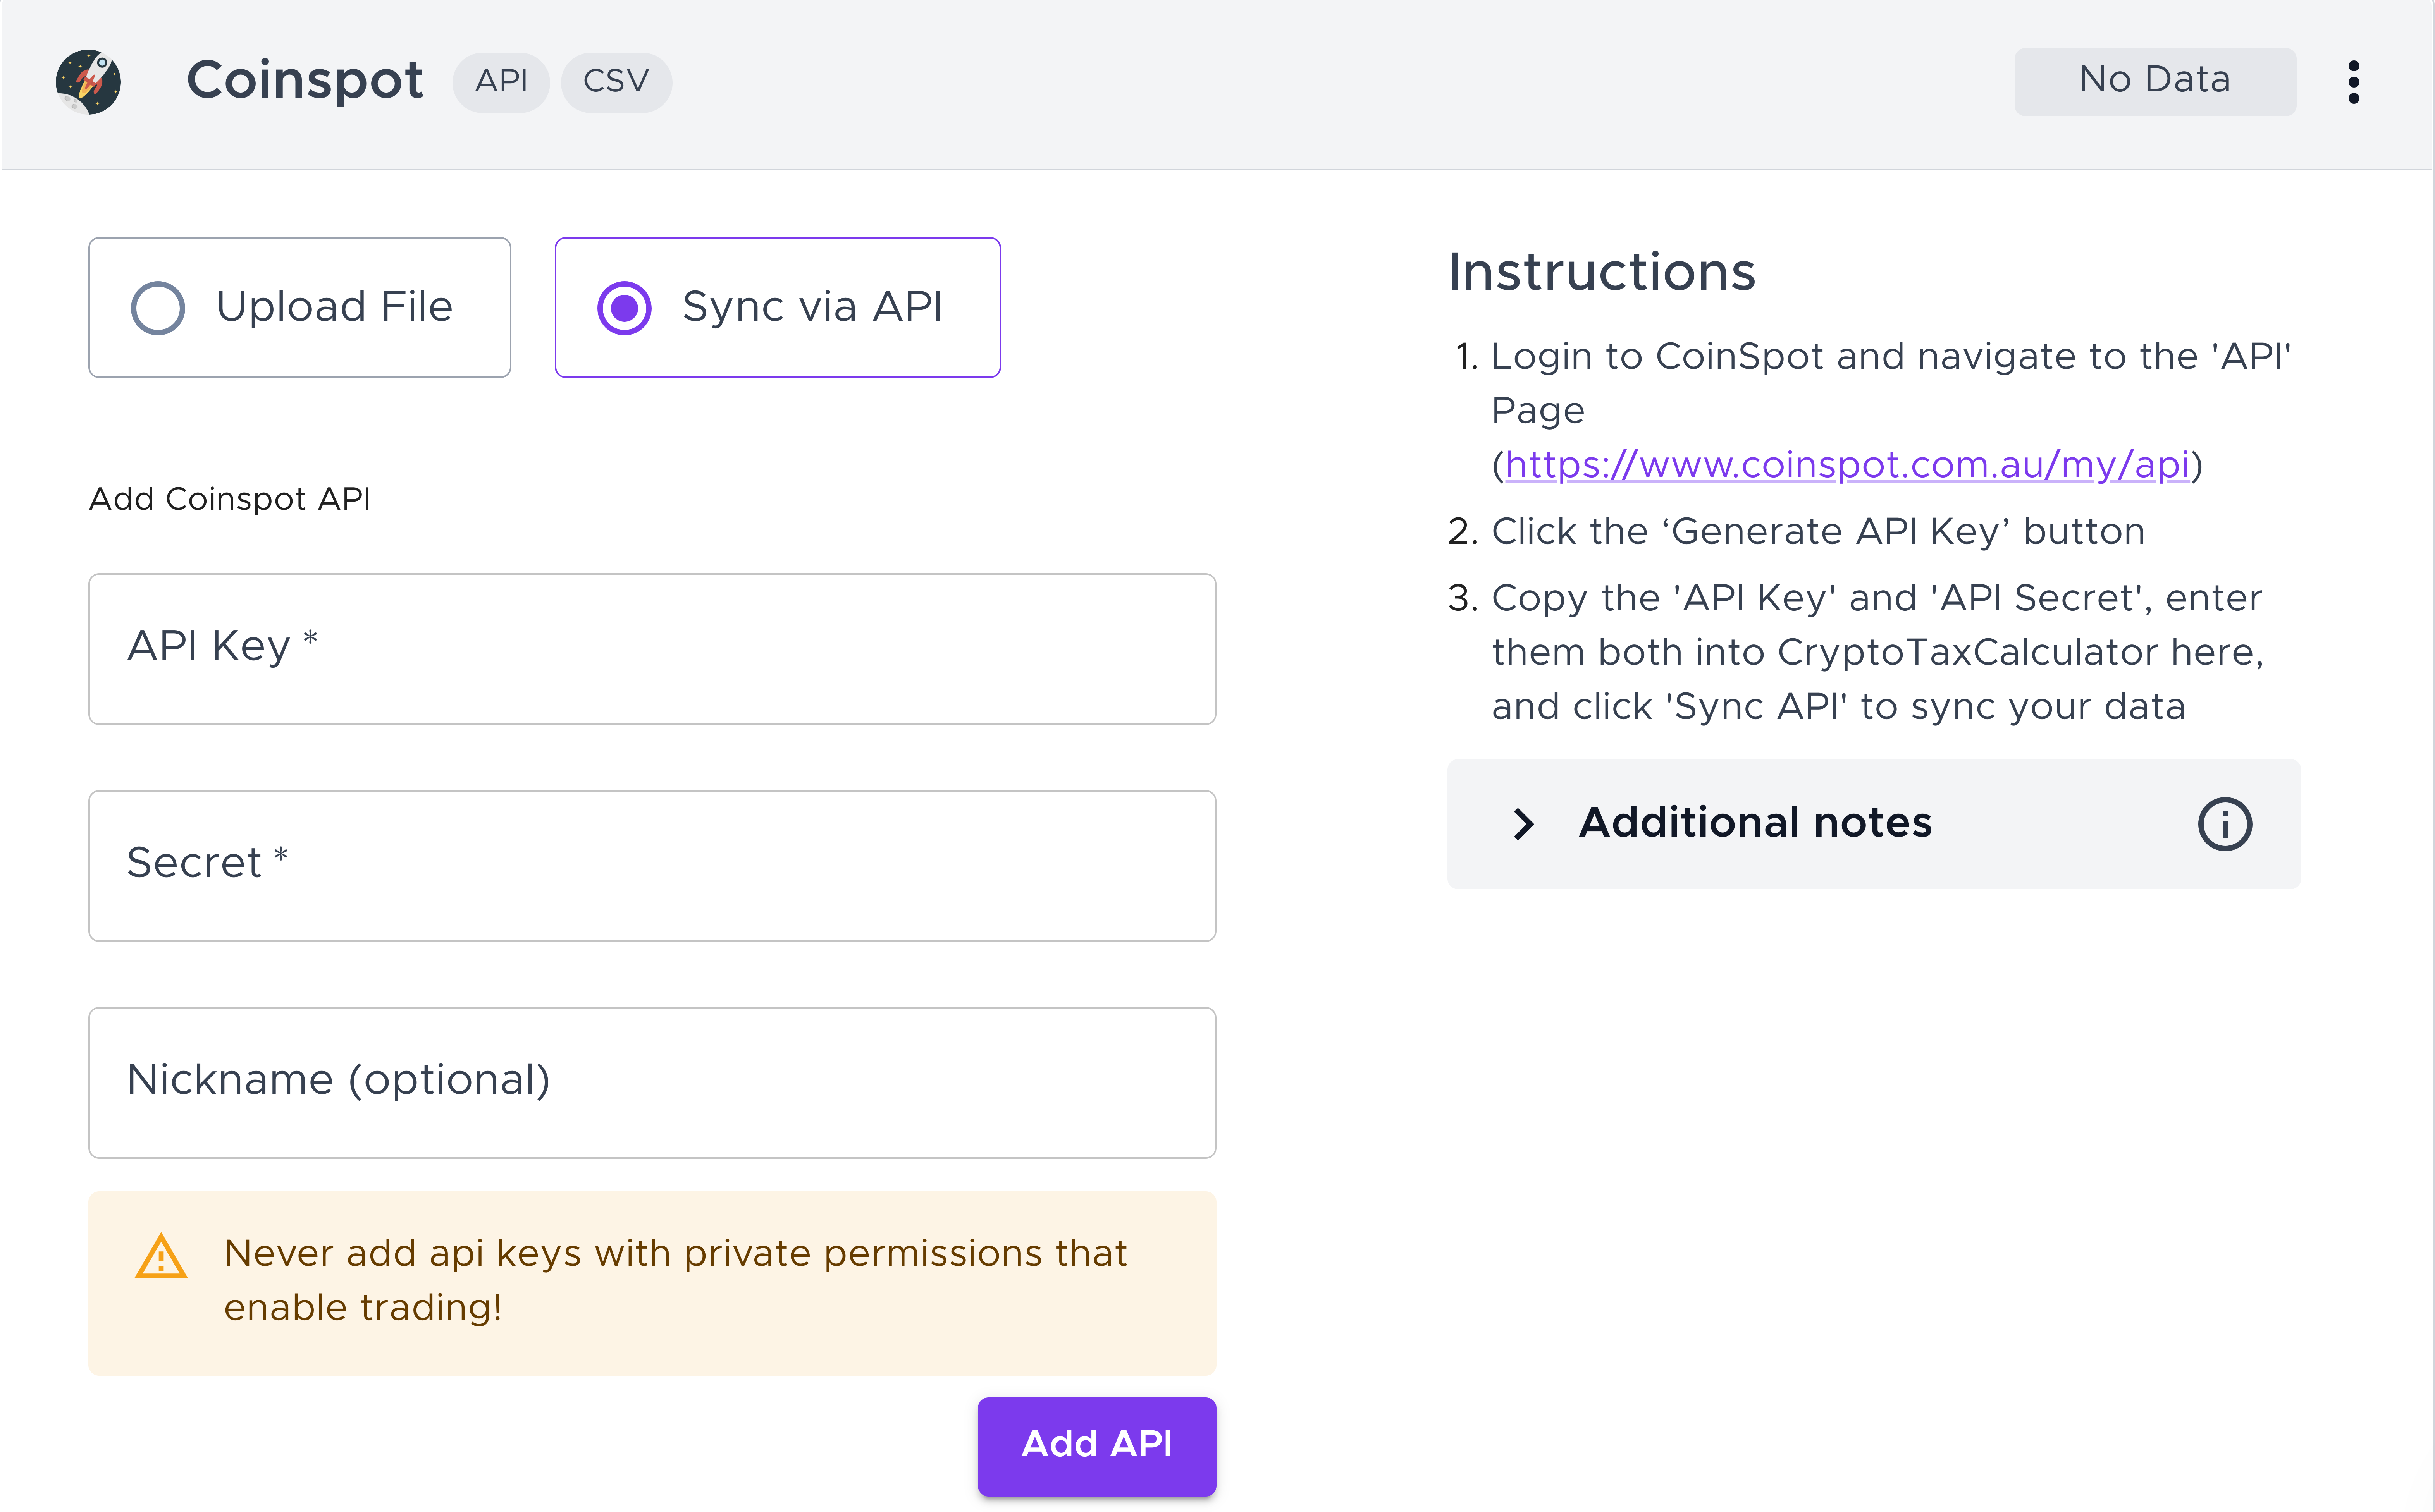Focus the Nickname (optional) field
Viewport: 2435px width, 1512px height.
tap(652, 1083)
